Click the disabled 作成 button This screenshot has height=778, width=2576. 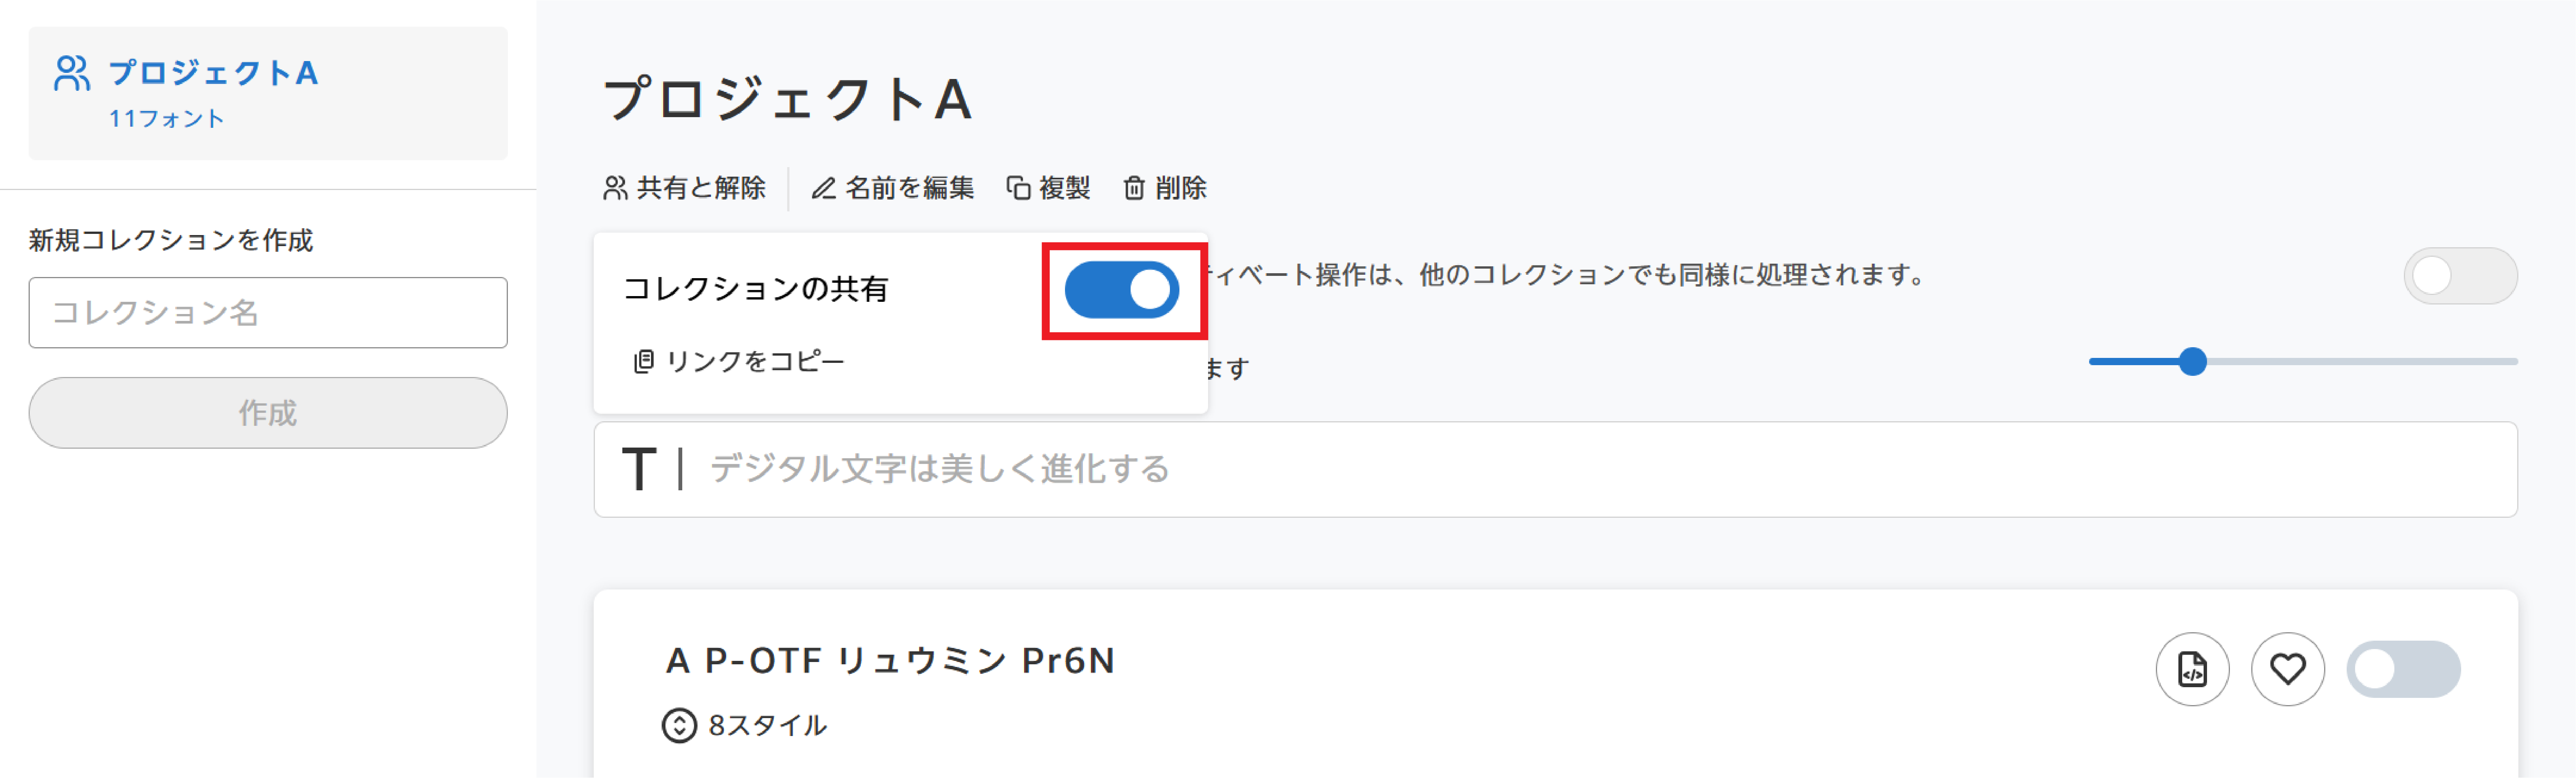point(268,413)
